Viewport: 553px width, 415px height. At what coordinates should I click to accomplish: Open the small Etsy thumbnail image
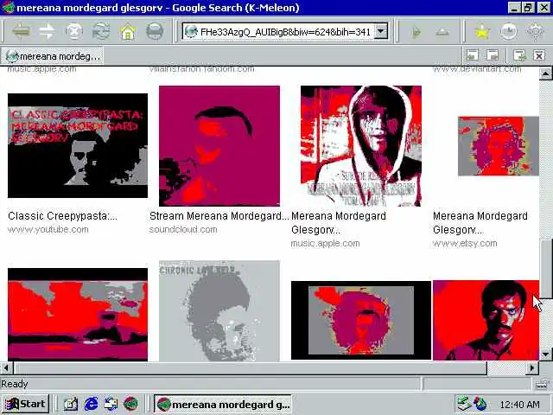pyautogui.click(x=498, y=146)
